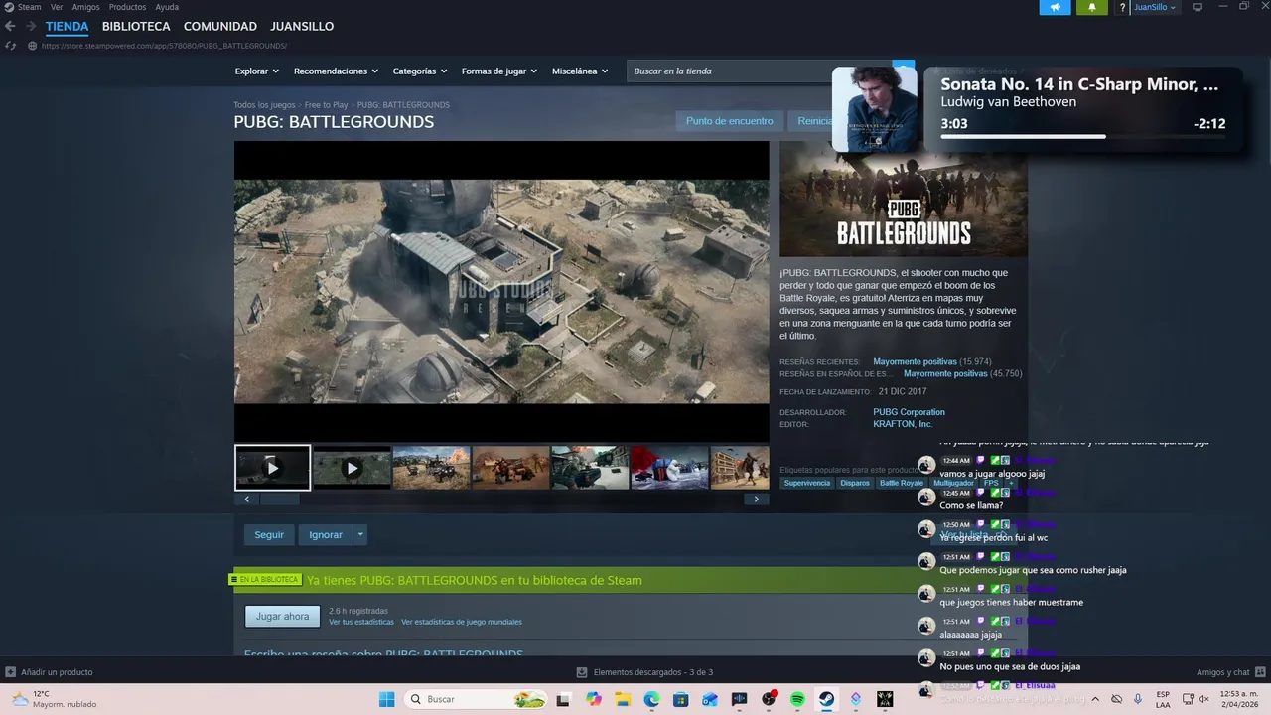Open recent reviews 'Mayormente positivas' link
This screenshot has width=1271, height=715.
(915, 362)
